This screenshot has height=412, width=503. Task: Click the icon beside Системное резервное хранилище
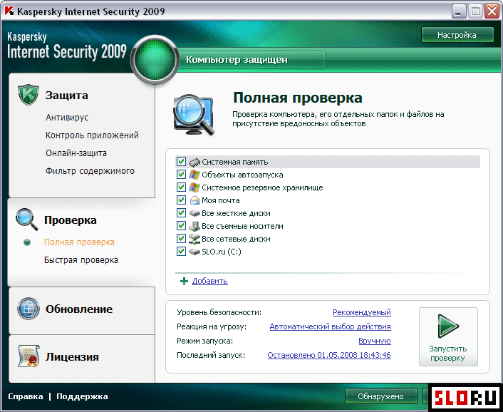coord(195,187)
